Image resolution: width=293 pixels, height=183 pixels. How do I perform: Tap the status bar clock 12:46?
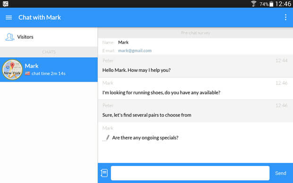click(x=283, y=4)
